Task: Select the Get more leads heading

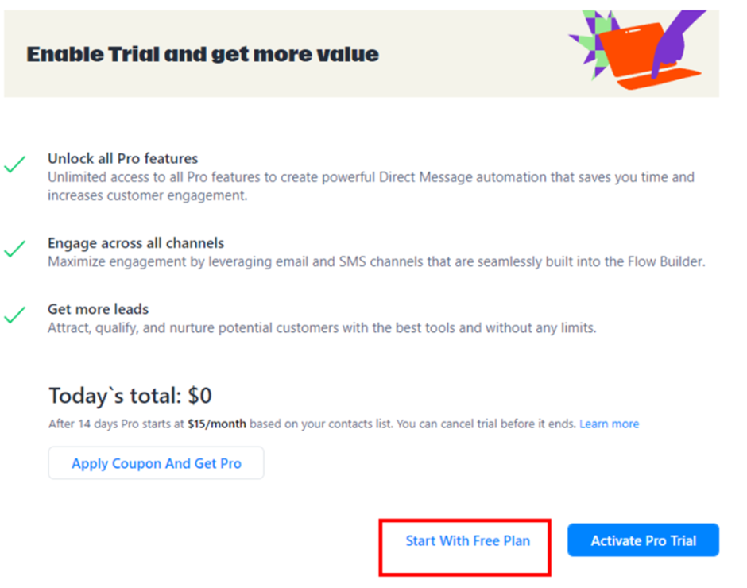Action: (x=98, y=309)
